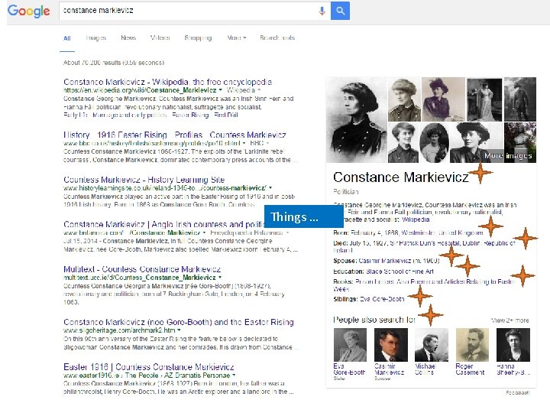Open Search tools
550x413 pixels.
277,37
